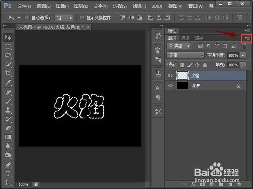Open the Character panel (A|) icon
The width and height of the screenshot is (253, 189).
point(158,88)
